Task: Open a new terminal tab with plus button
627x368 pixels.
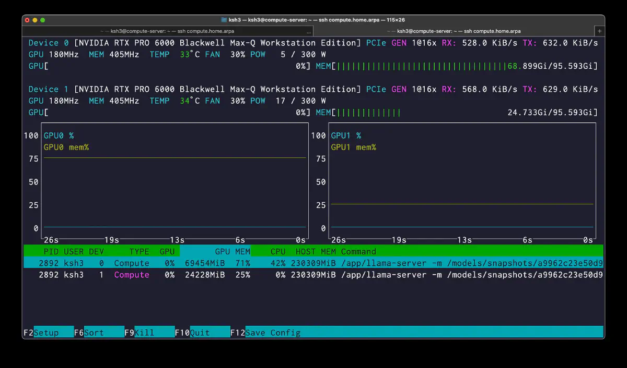Action: point(599,31)
